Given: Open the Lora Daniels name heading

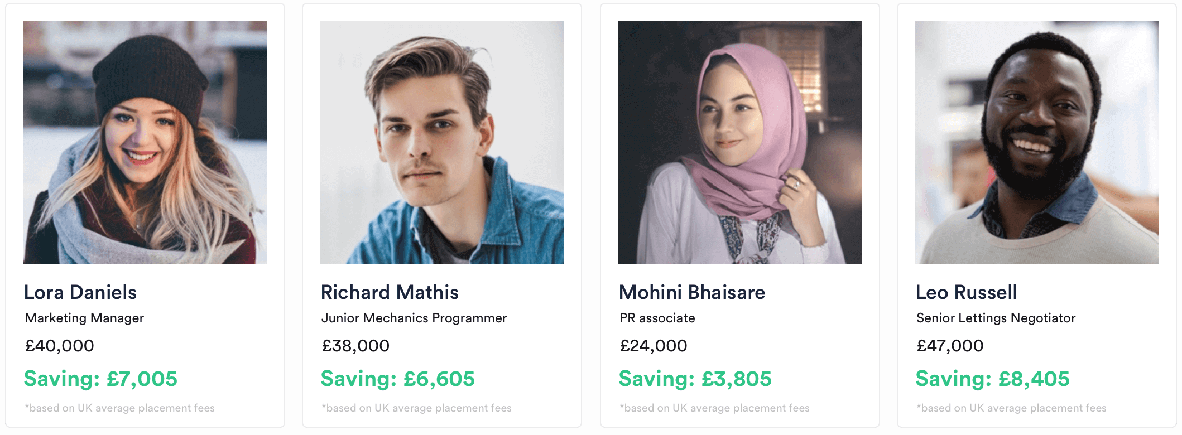Looking at the screenshot, I should tap(80, 292).
